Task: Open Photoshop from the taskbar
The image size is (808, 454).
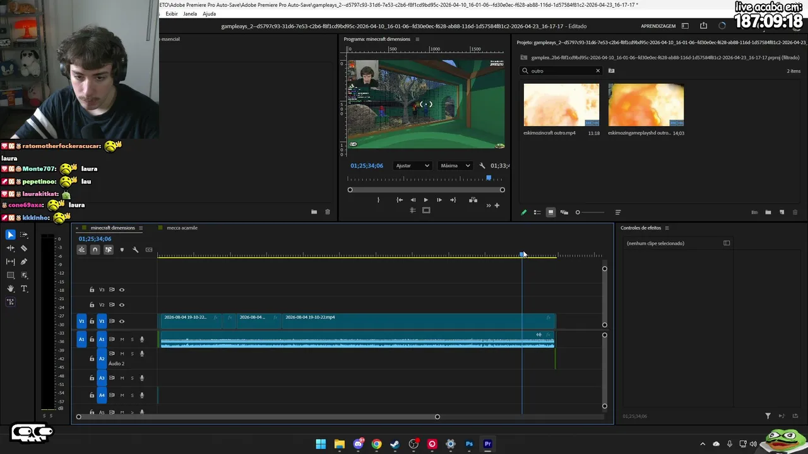Action: point(469,444)
